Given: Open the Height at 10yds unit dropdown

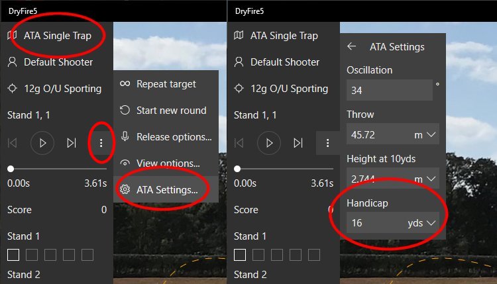Looking at the screenshot, I should (432, 179).
